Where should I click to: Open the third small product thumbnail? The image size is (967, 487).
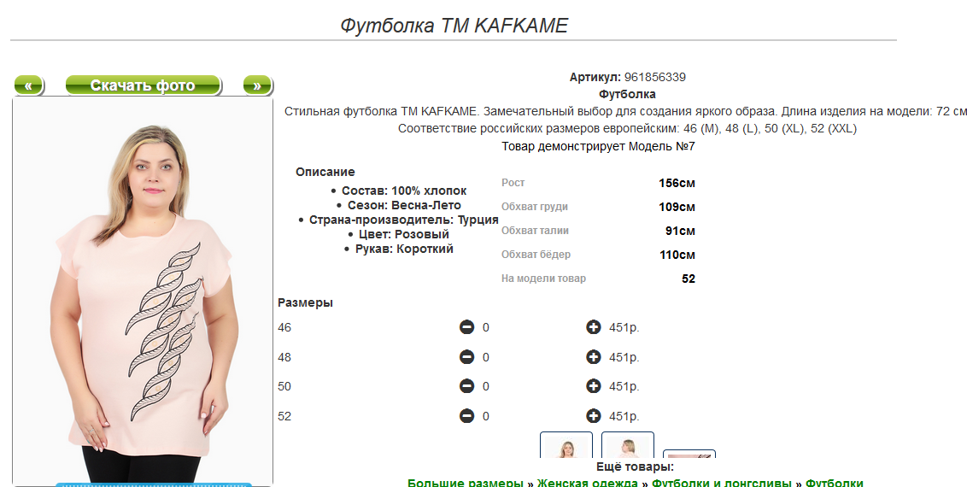pyautogui.click(x=689, y=455)
